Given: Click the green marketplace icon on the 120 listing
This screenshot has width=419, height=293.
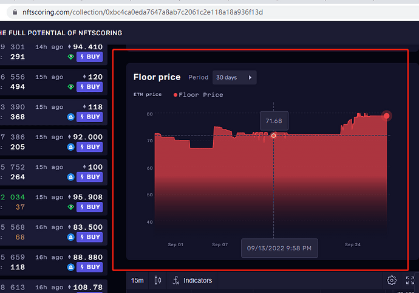Looking at the screenshot, I should point(71,87).
